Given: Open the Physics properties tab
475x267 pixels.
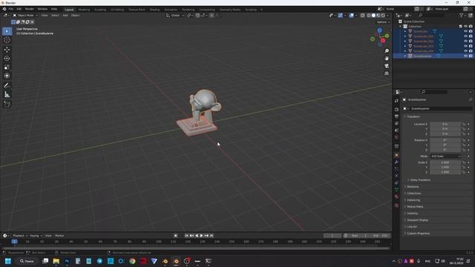Looking at the screenshot, I should pos(396,176).
